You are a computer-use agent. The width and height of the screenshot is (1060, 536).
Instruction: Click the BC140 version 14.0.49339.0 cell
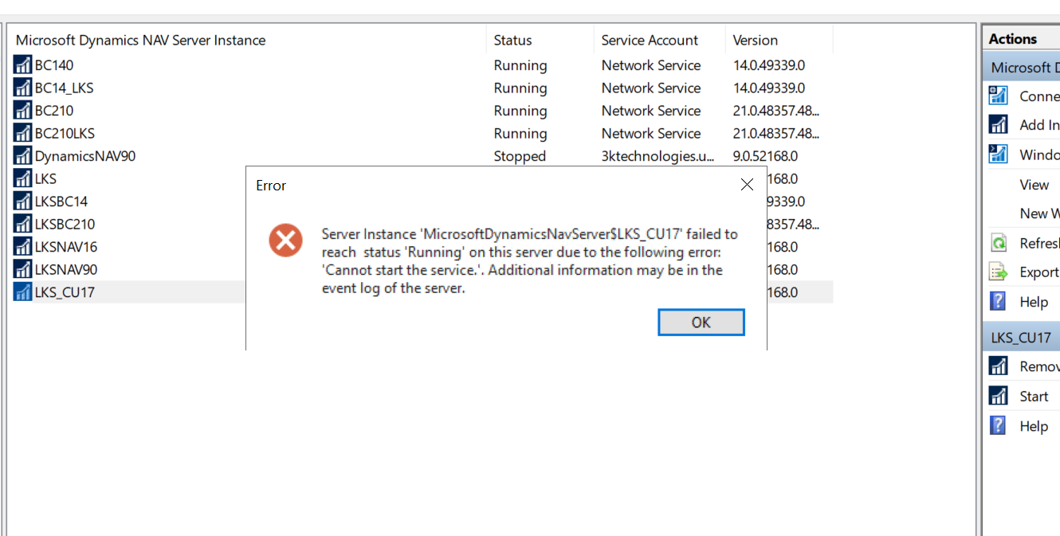pos(769,65)
